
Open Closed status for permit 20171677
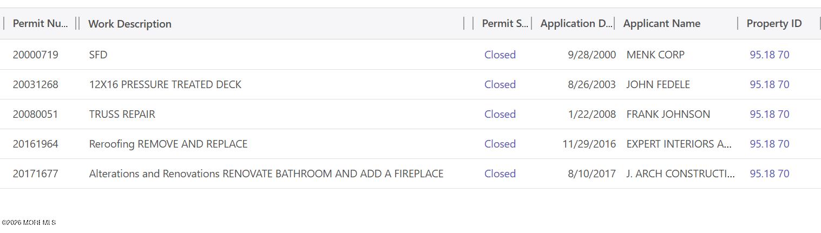(x=500, y=174)
